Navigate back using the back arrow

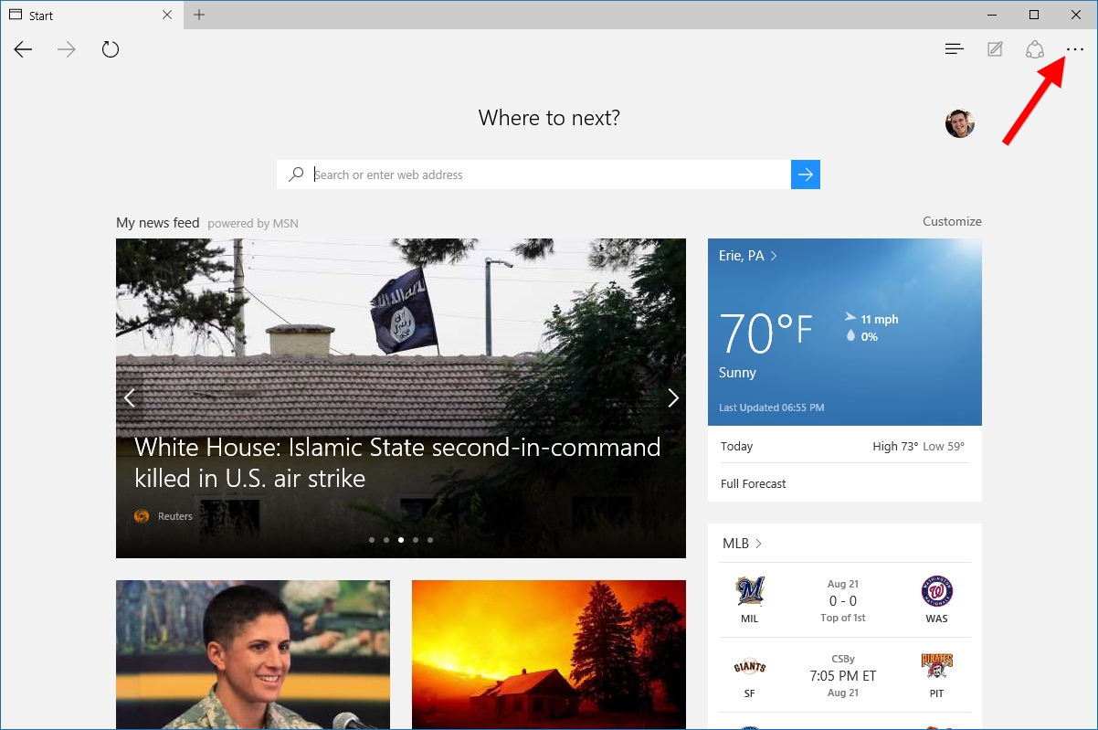[x=23, y=48]
